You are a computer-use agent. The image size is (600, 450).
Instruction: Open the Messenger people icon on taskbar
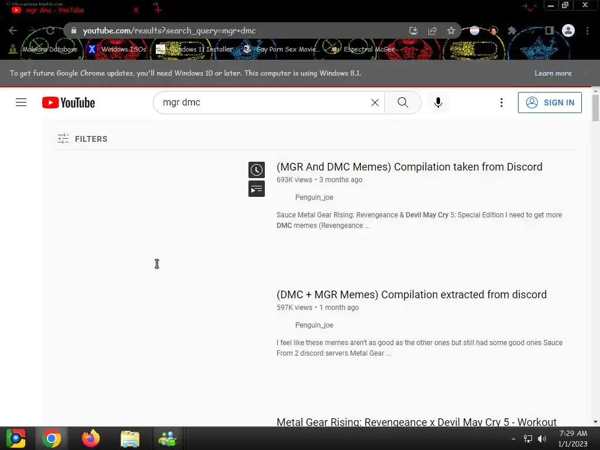point(168,438)
